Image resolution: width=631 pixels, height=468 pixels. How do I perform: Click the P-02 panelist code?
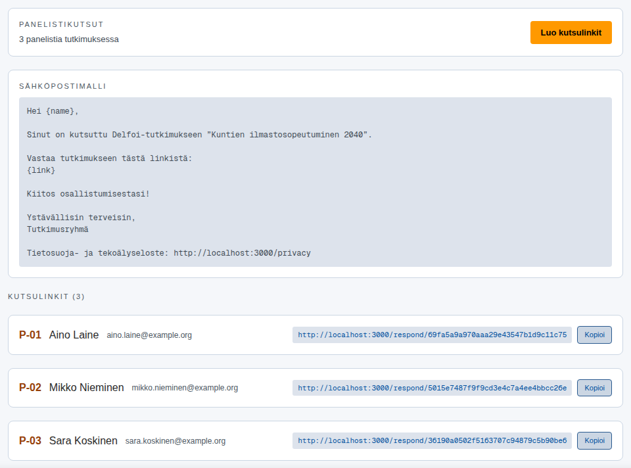(x=30, y=388)
